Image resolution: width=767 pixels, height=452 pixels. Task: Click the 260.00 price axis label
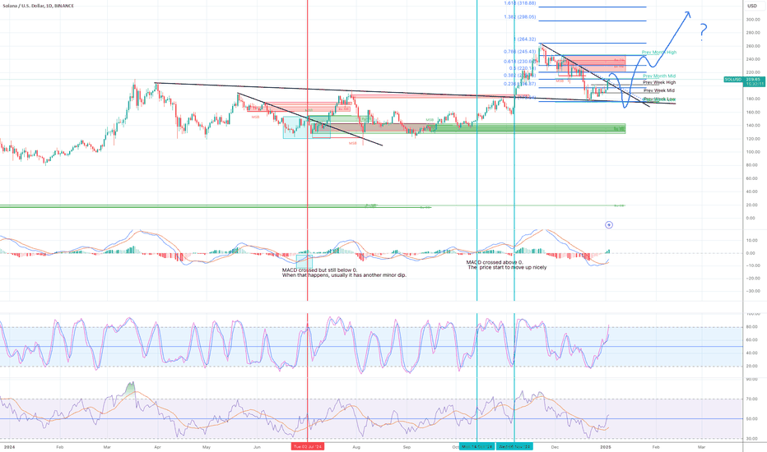(753, 46)
